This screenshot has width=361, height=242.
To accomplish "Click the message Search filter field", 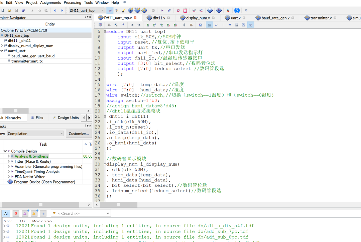I will (x=81, y=213).
